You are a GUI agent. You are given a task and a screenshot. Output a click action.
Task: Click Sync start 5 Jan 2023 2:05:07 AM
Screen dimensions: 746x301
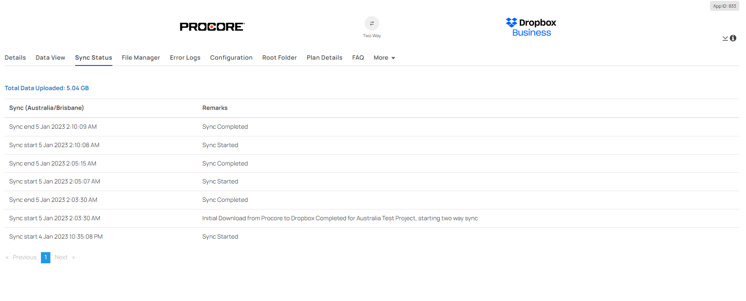pos(55,182)
